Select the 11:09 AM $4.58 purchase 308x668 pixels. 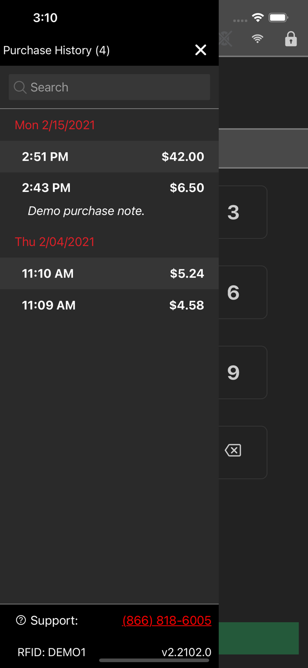coord(109,305)
